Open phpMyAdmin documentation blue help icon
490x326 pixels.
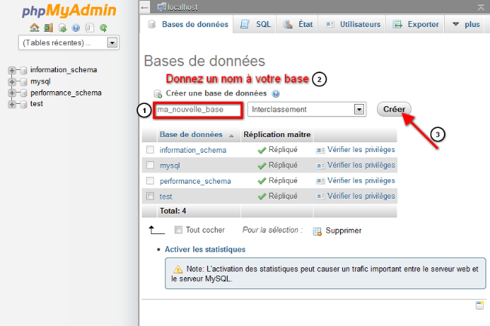[75, 28]
